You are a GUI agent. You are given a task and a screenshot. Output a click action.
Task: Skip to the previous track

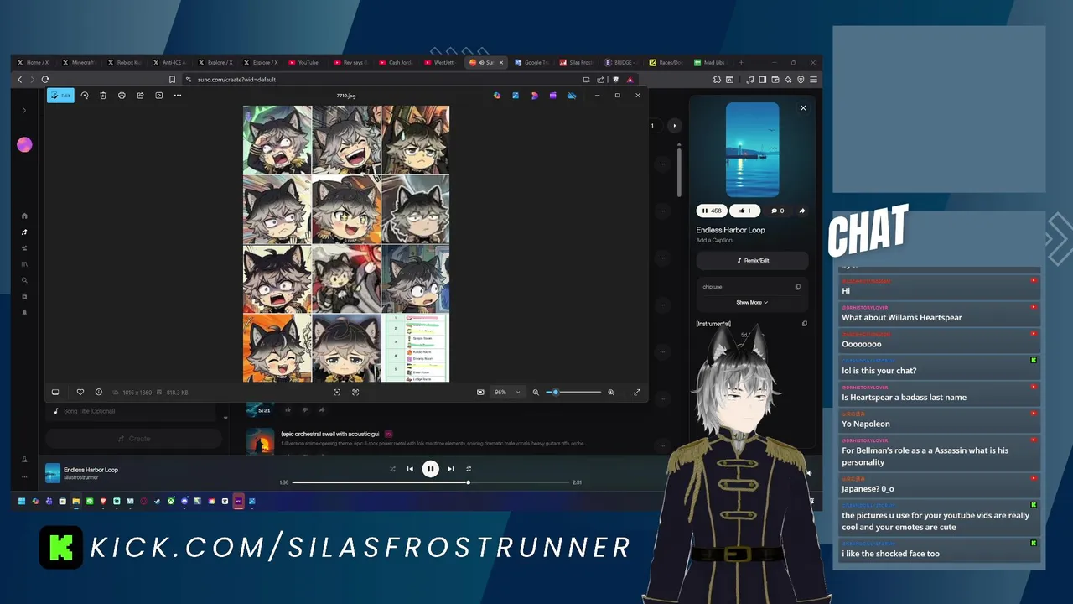tap(410, 469)
